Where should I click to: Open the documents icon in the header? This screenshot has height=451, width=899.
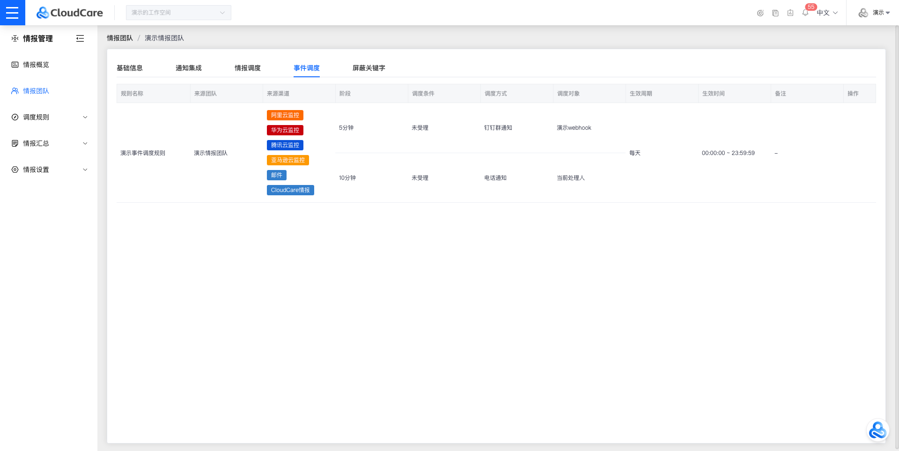pyautogui.click(x=775, y=13)
